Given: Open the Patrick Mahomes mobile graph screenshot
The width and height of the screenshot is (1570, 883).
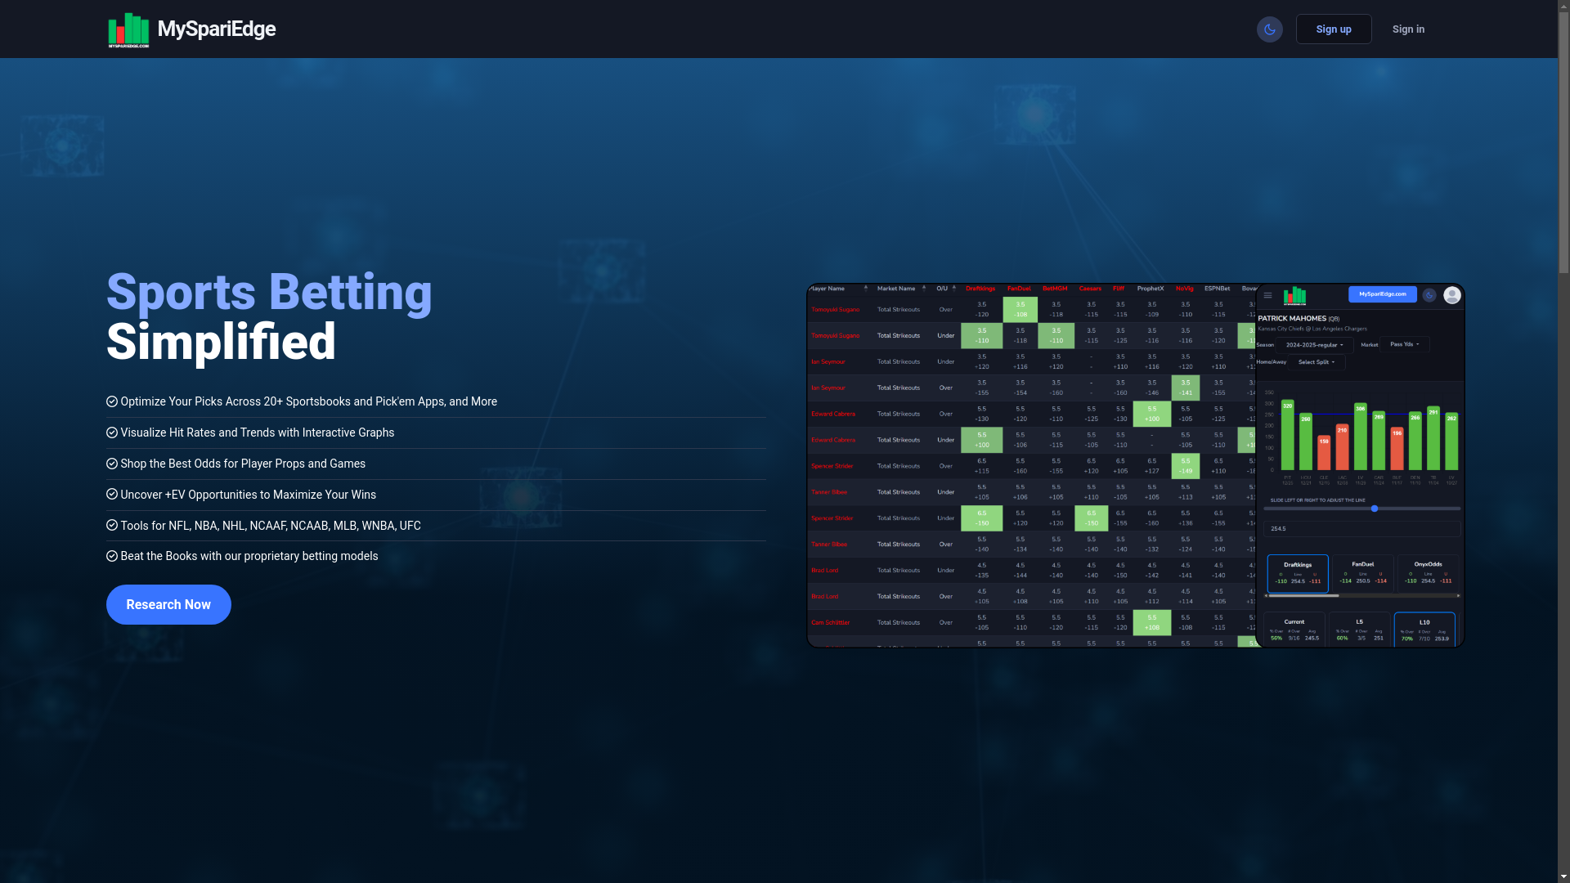Looking at the screenshot, I should [x=1360, y=465].
